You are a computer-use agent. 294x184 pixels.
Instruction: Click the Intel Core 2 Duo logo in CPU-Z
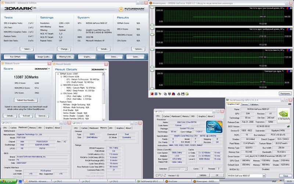(214, 127)
